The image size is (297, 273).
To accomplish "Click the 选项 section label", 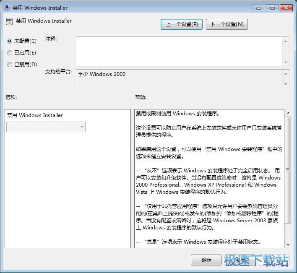I will pyautogui.click(x=11, y=97).
